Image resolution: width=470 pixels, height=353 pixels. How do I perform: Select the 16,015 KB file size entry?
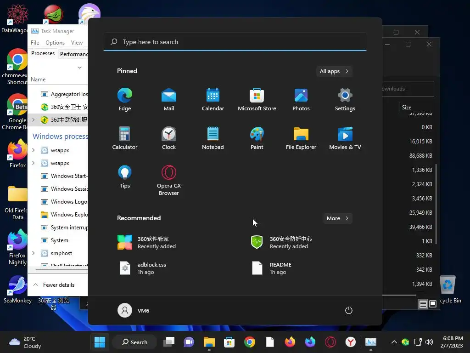coord(420,142)
